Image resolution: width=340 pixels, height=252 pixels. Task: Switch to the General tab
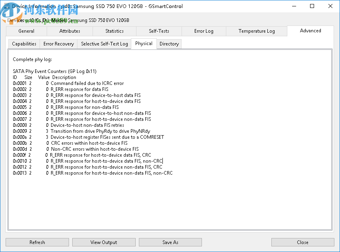[26, 31]
